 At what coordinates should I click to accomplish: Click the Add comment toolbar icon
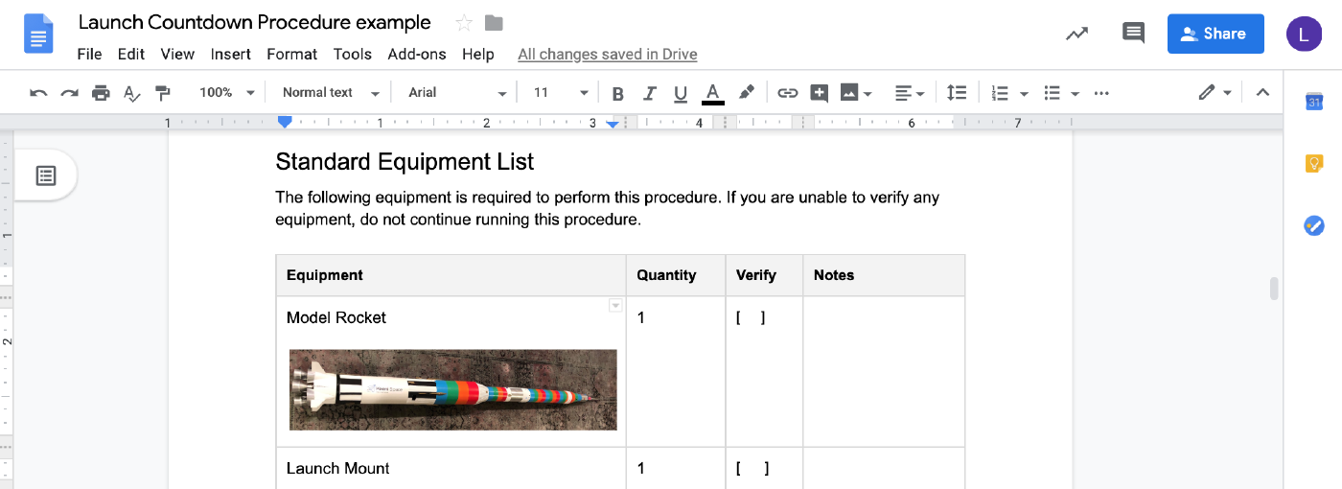[819, 93]
